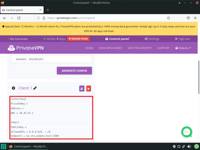Reload the page in Firefox
Image resolution: width=200 pixels, height=150 pixels.
click(18, 18)
